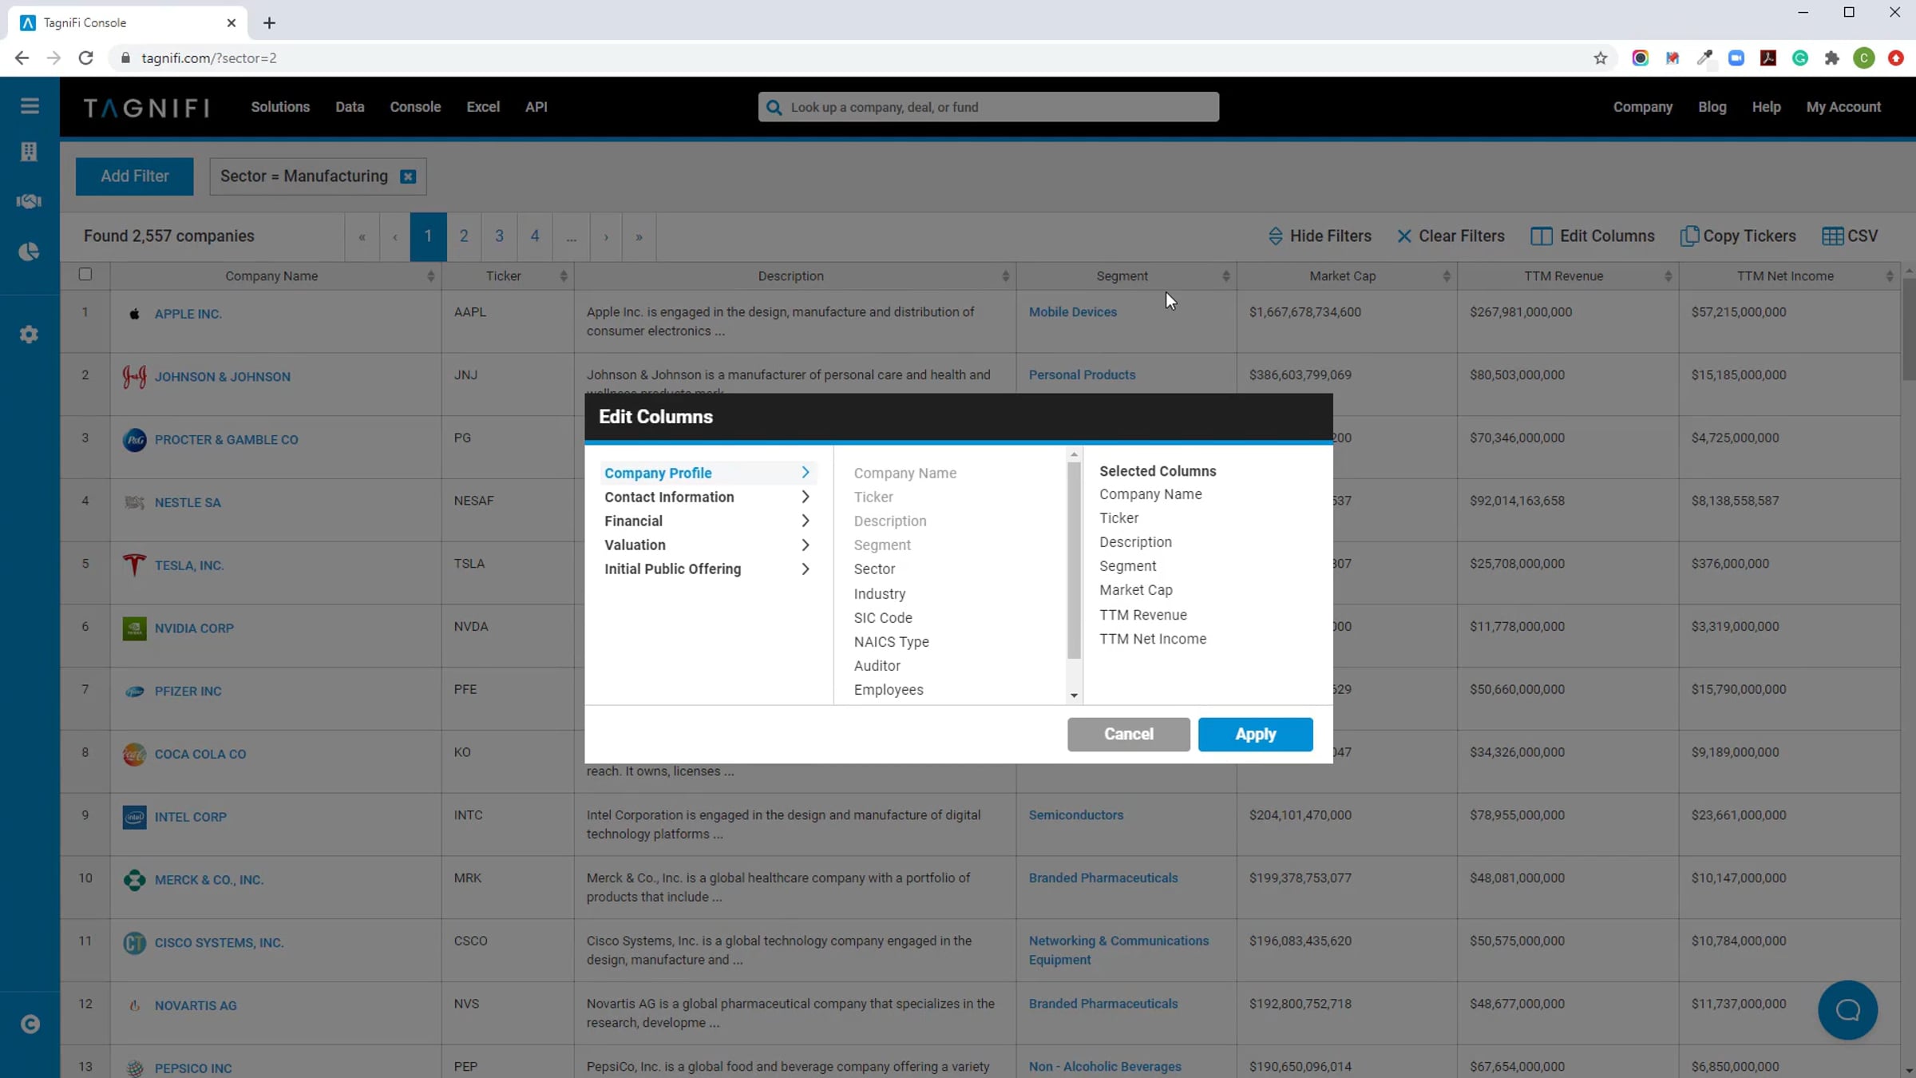
Task: Click the NVIDIA logo icon
Action: 134,628
